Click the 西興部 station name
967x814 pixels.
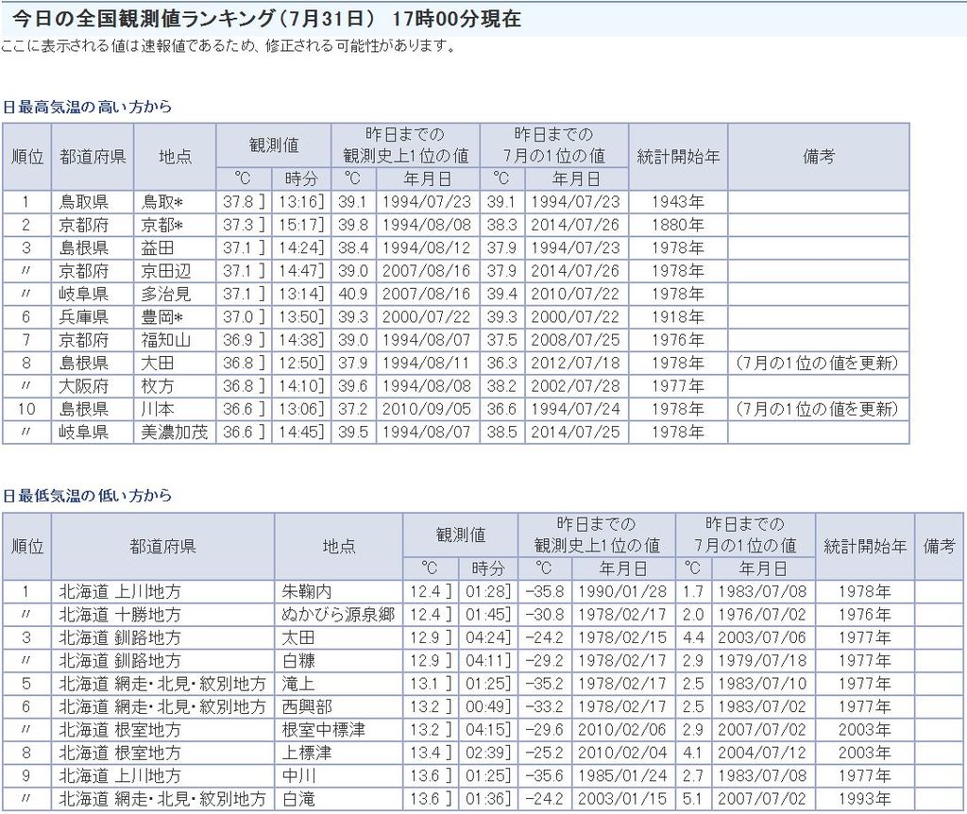(307, 707)
